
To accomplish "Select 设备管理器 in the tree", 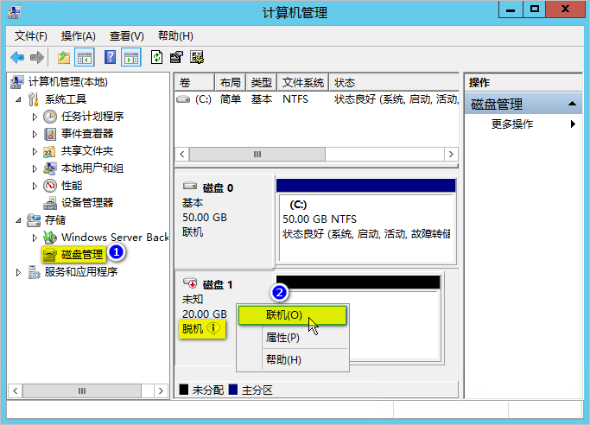I will click(87, 203).
